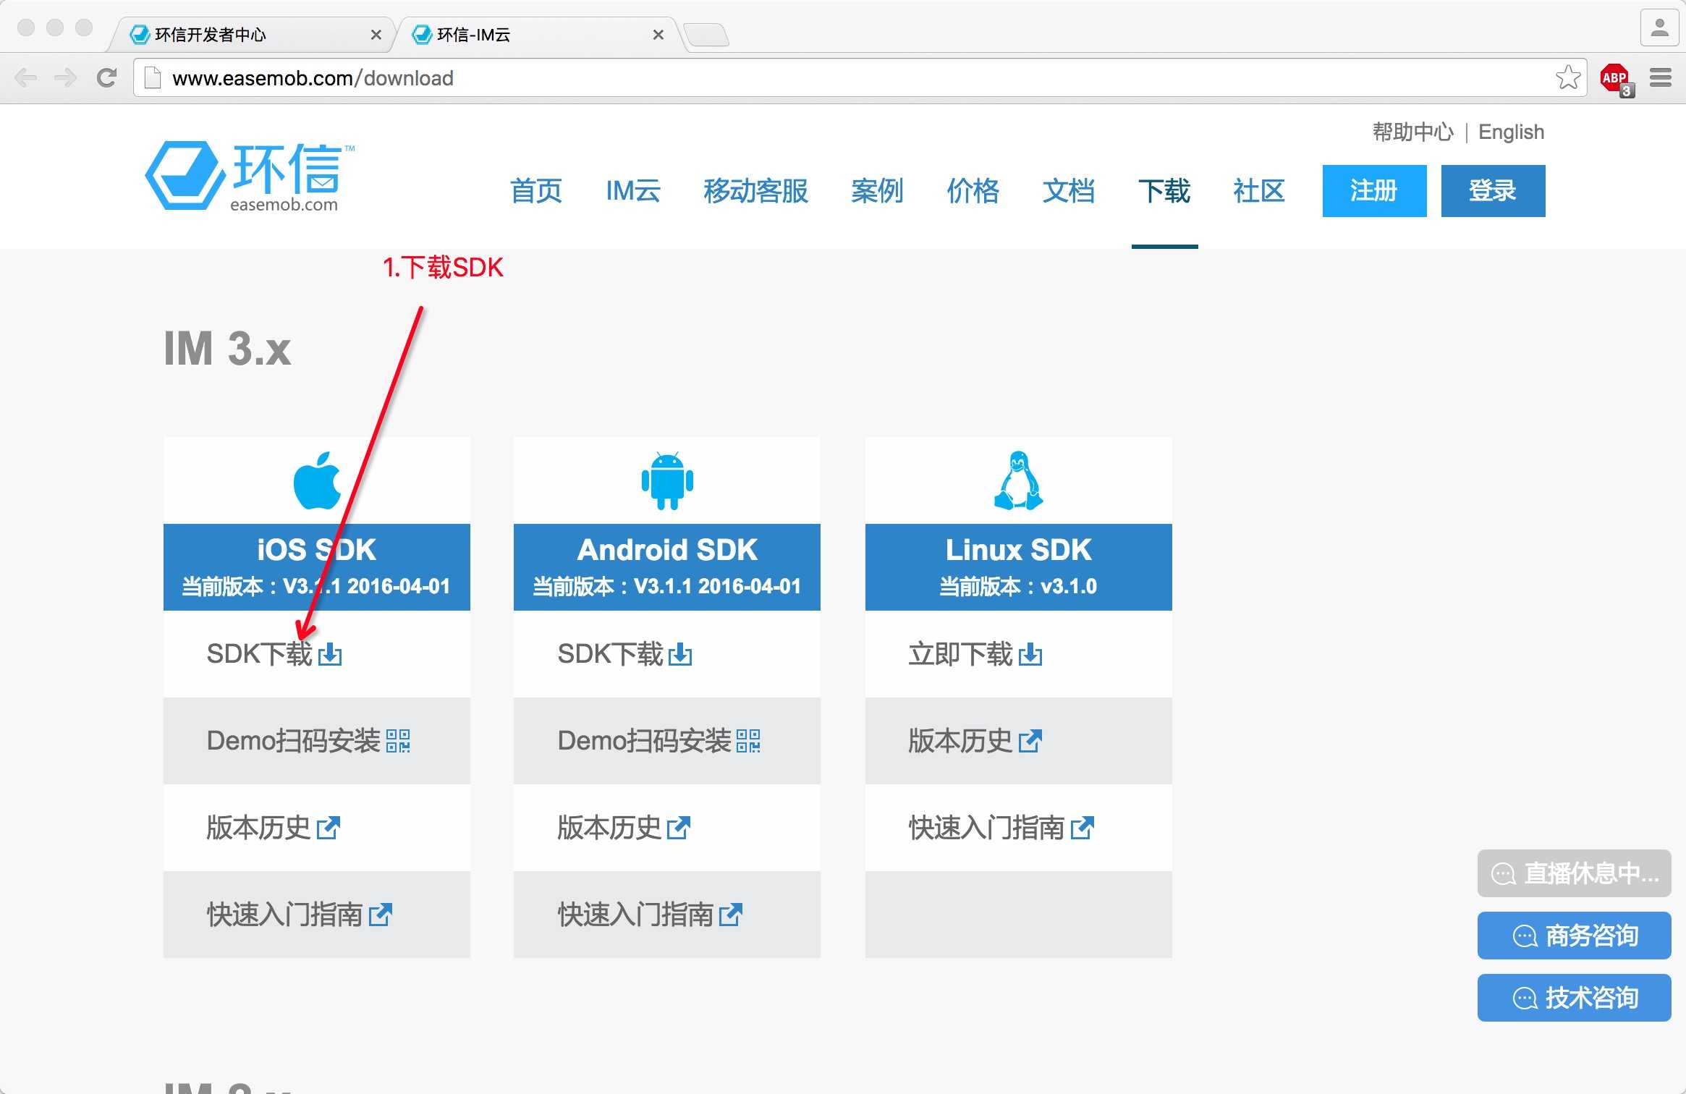The height and width of the screenshot is (1094, 1686).
Task: Bookmark page with the star icon
Action: (1568, 77)
